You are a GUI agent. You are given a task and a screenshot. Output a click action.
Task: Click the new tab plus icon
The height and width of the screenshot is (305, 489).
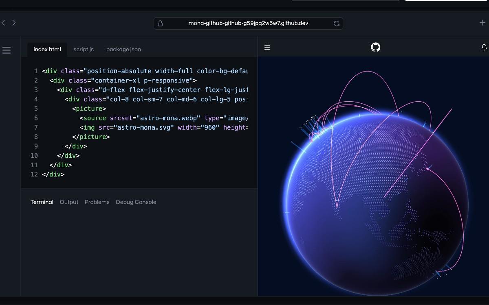[482, 23]
